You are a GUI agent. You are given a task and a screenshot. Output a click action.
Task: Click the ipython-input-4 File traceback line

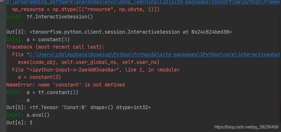click(96, 70)
